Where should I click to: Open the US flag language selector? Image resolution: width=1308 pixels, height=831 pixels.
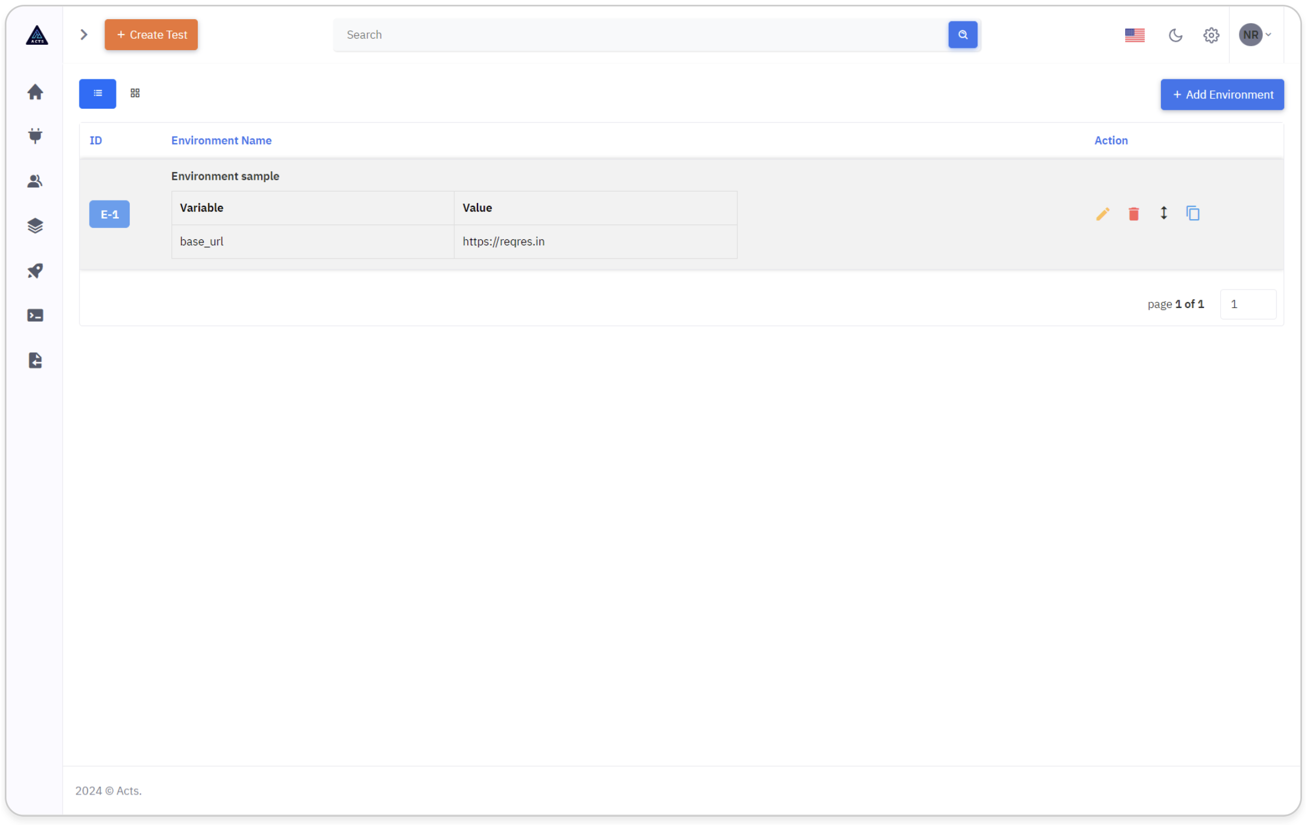click(1134, 35)
